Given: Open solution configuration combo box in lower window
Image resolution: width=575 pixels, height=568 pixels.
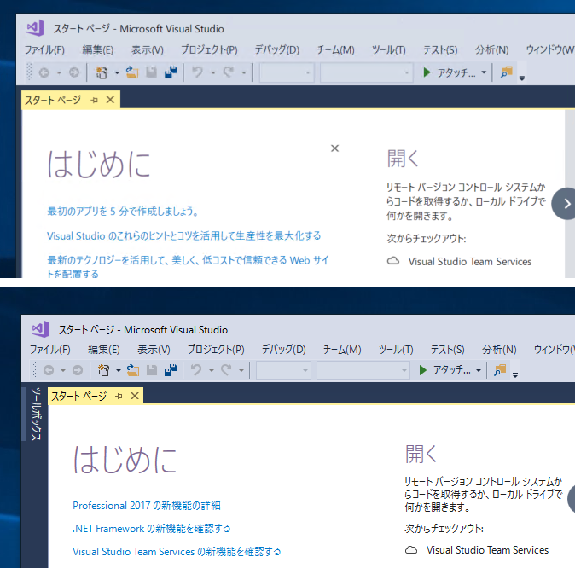Looking at the screenshot, I should pyautogui.click(x=284, y=370).
